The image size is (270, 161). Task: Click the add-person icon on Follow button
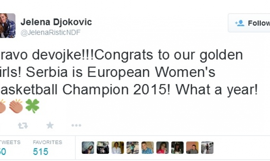click(x=240, y=23)
